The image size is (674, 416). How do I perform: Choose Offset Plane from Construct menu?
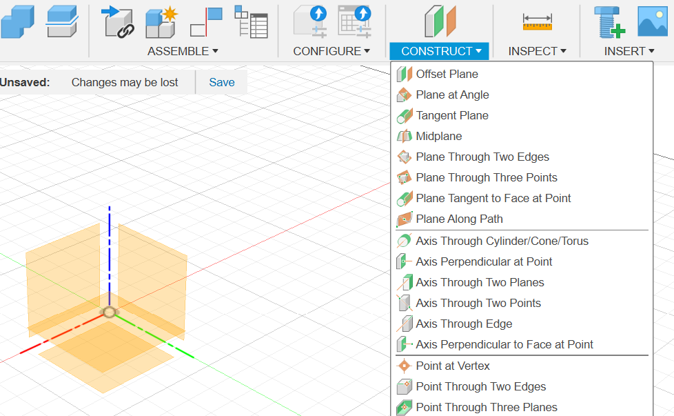(447, 74)
